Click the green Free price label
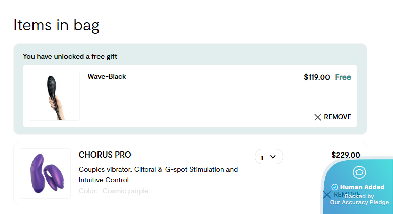393x214 pixels. click(343, 77)
